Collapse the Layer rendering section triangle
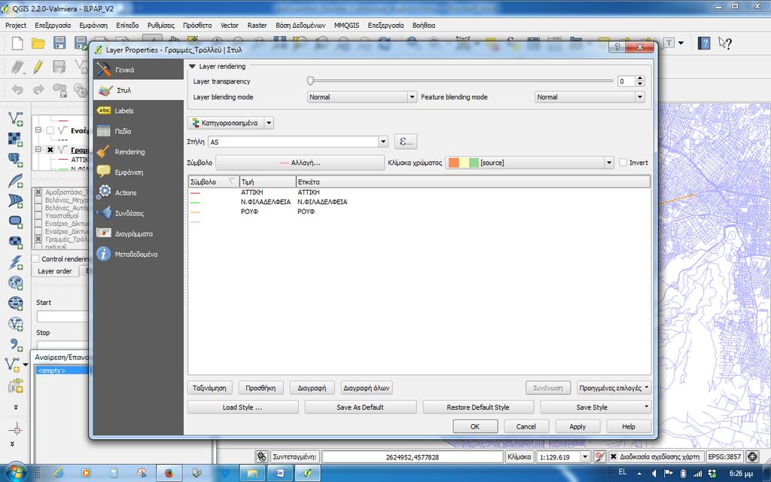The width and height of the screenshot is (771, 482). [192, 66]
